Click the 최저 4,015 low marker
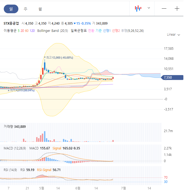The width and height of the screenshot is (185, 194). [x=21, y=90]
